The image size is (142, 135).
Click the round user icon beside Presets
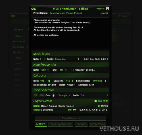[107, 9]
